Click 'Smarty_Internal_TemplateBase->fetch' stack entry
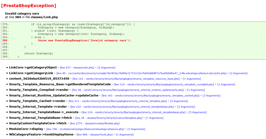 point(40,118)
